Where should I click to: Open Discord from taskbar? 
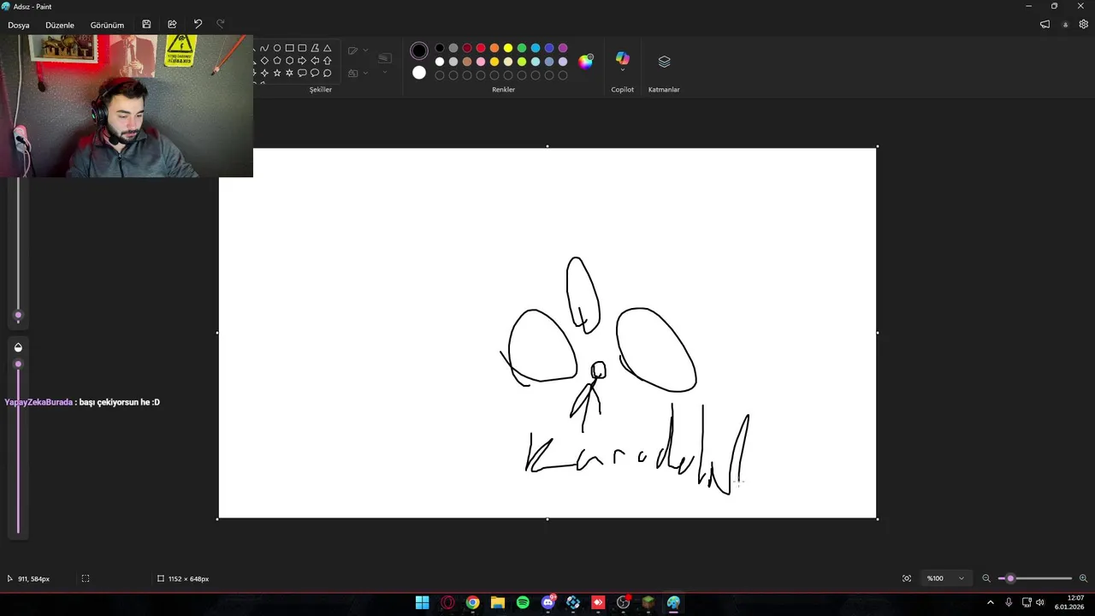click(548, 602)
